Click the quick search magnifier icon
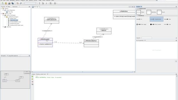178x100 pixels. [157, 0]
